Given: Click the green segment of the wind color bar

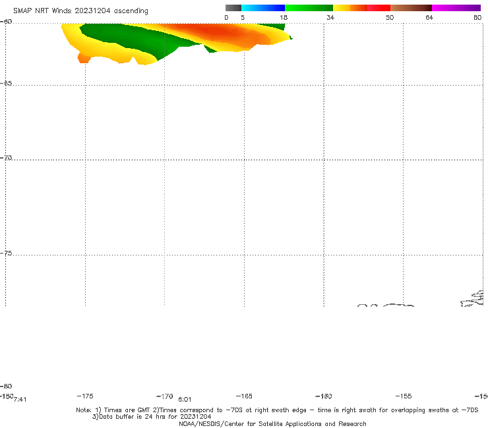Looking at the screenshot, I should click(309, 8).
